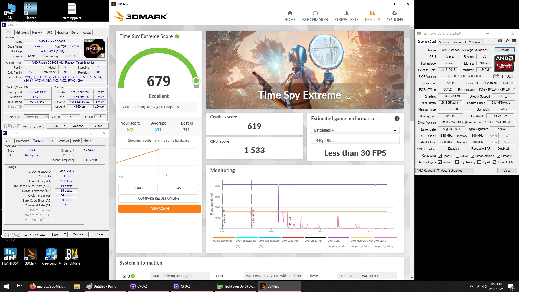Image resolution: width=541 pixels, height=304 pixels.
Task: Click Validate button in upper CPU-Z
Action: (78, 126)
